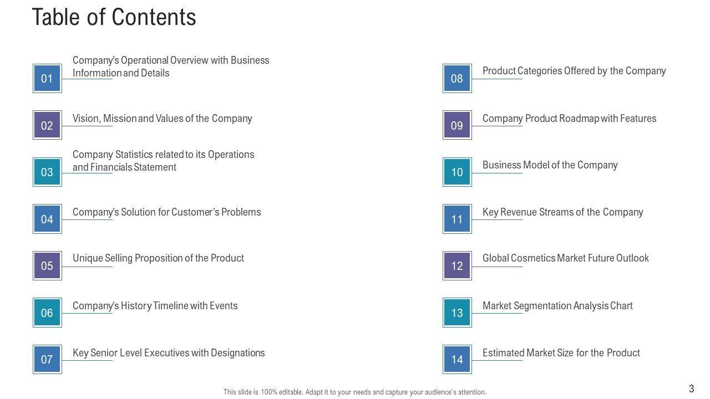Select the teal 10 number box
710x399 pixels.
coord(457,172)
